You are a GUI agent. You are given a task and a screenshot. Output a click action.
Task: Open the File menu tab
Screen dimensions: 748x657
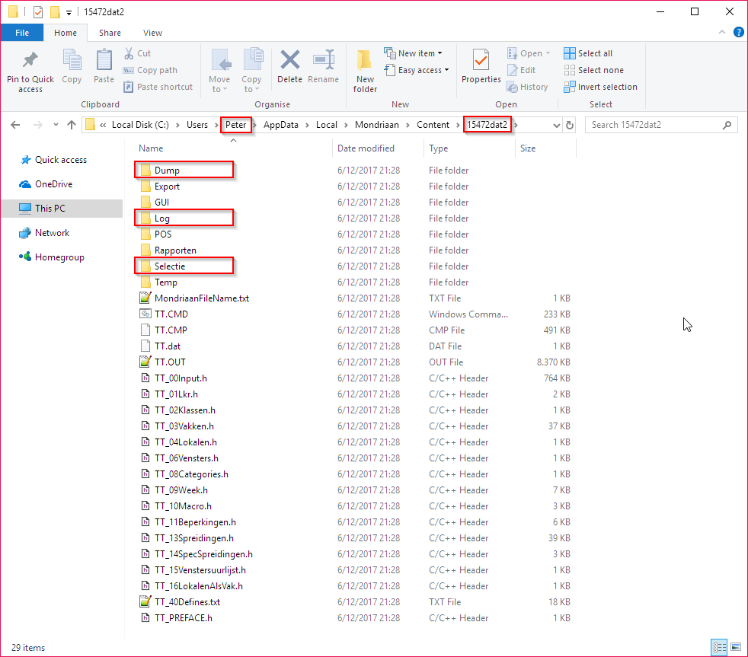(22, 33)
